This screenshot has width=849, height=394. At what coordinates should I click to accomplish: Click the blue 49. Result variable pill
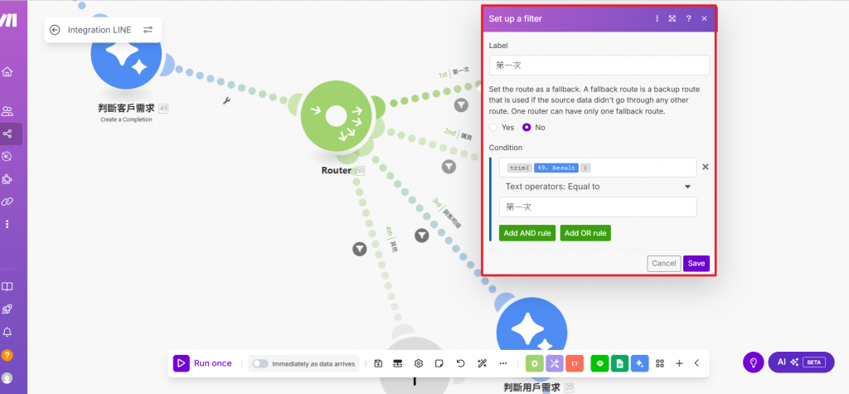pos(556,168)
